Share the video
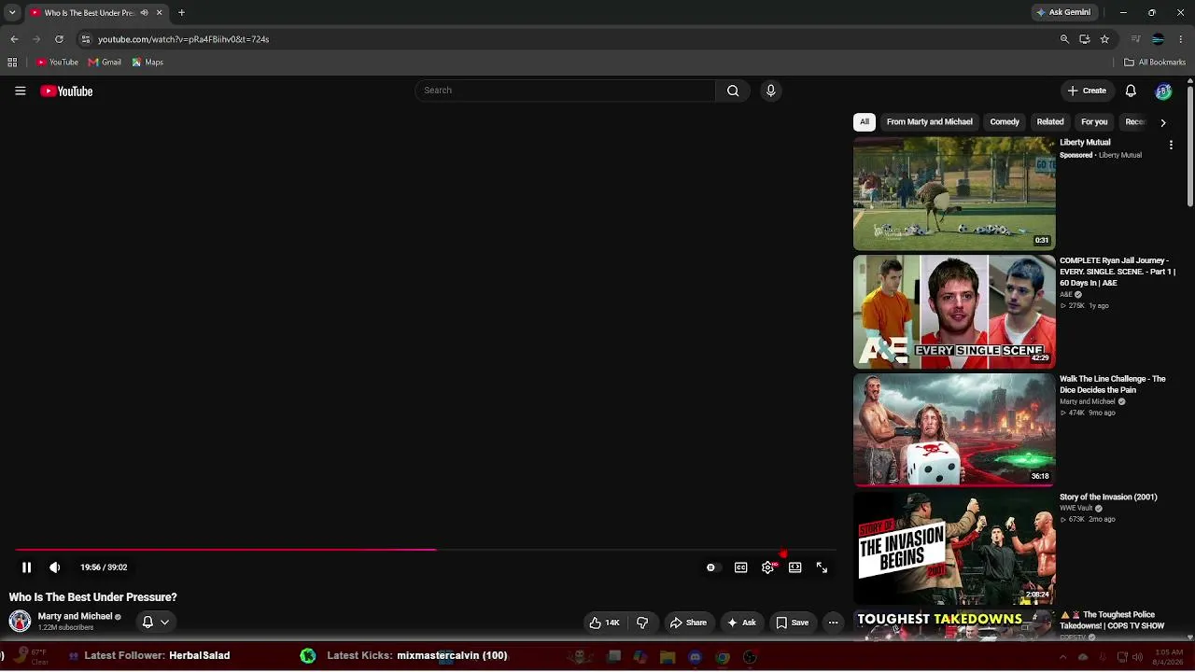The image size is (1195, 672). point(688,623)
